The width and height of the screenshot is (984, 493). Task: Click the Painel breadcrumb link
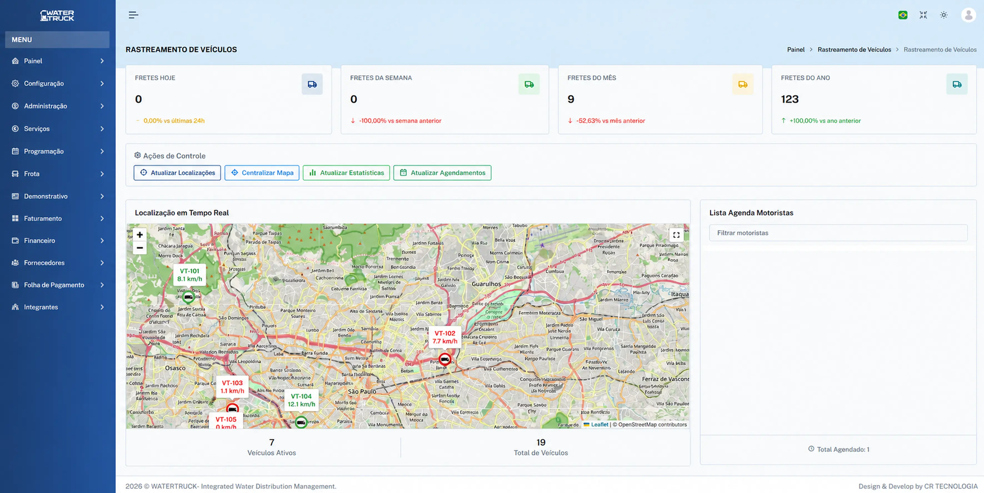796,50
